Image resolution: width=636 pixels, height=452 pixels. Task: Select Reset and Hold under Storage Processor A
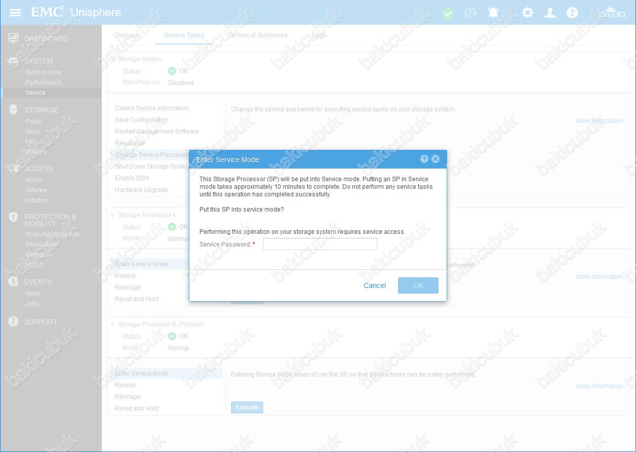pos(137,299)
